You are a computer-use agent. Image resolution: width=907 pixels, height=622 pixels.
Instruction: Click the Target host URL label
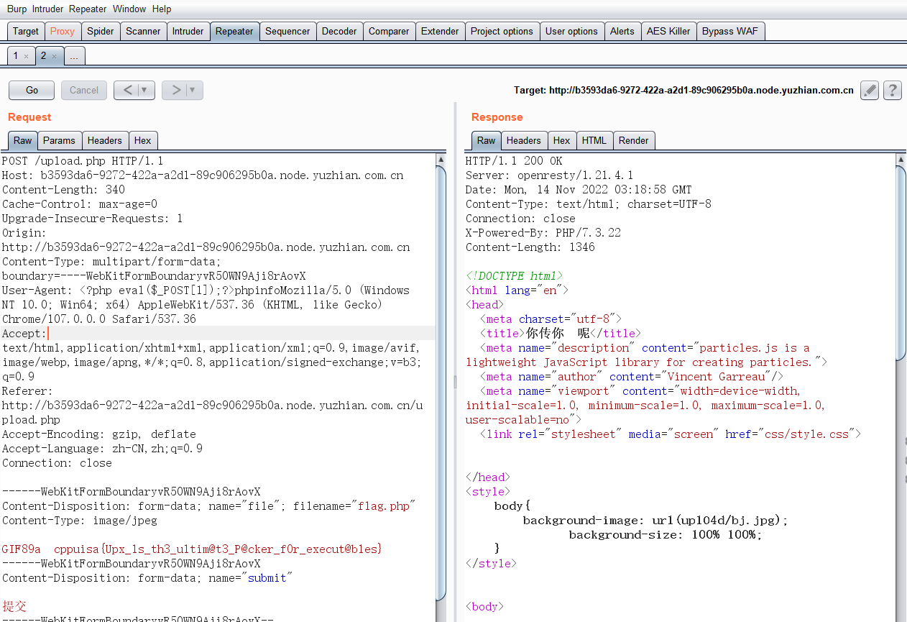[x=683, y=91]
